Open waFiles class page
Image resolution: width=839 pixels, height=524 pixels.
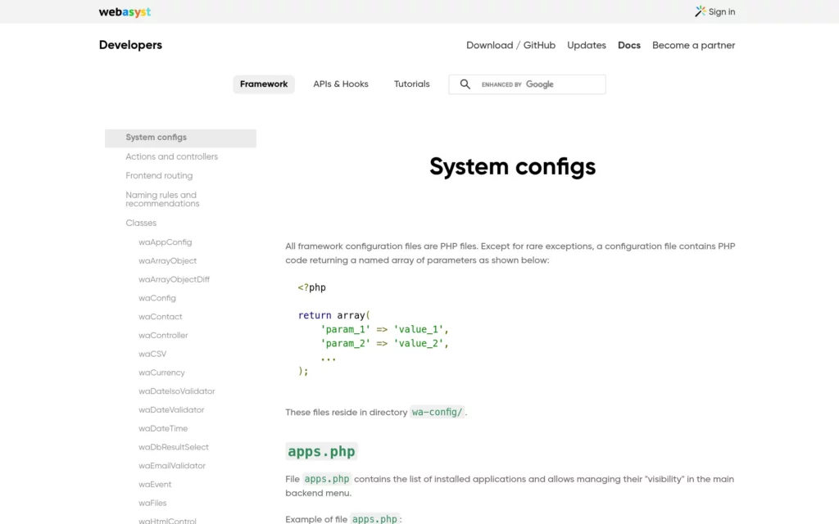tap(152, 504)
